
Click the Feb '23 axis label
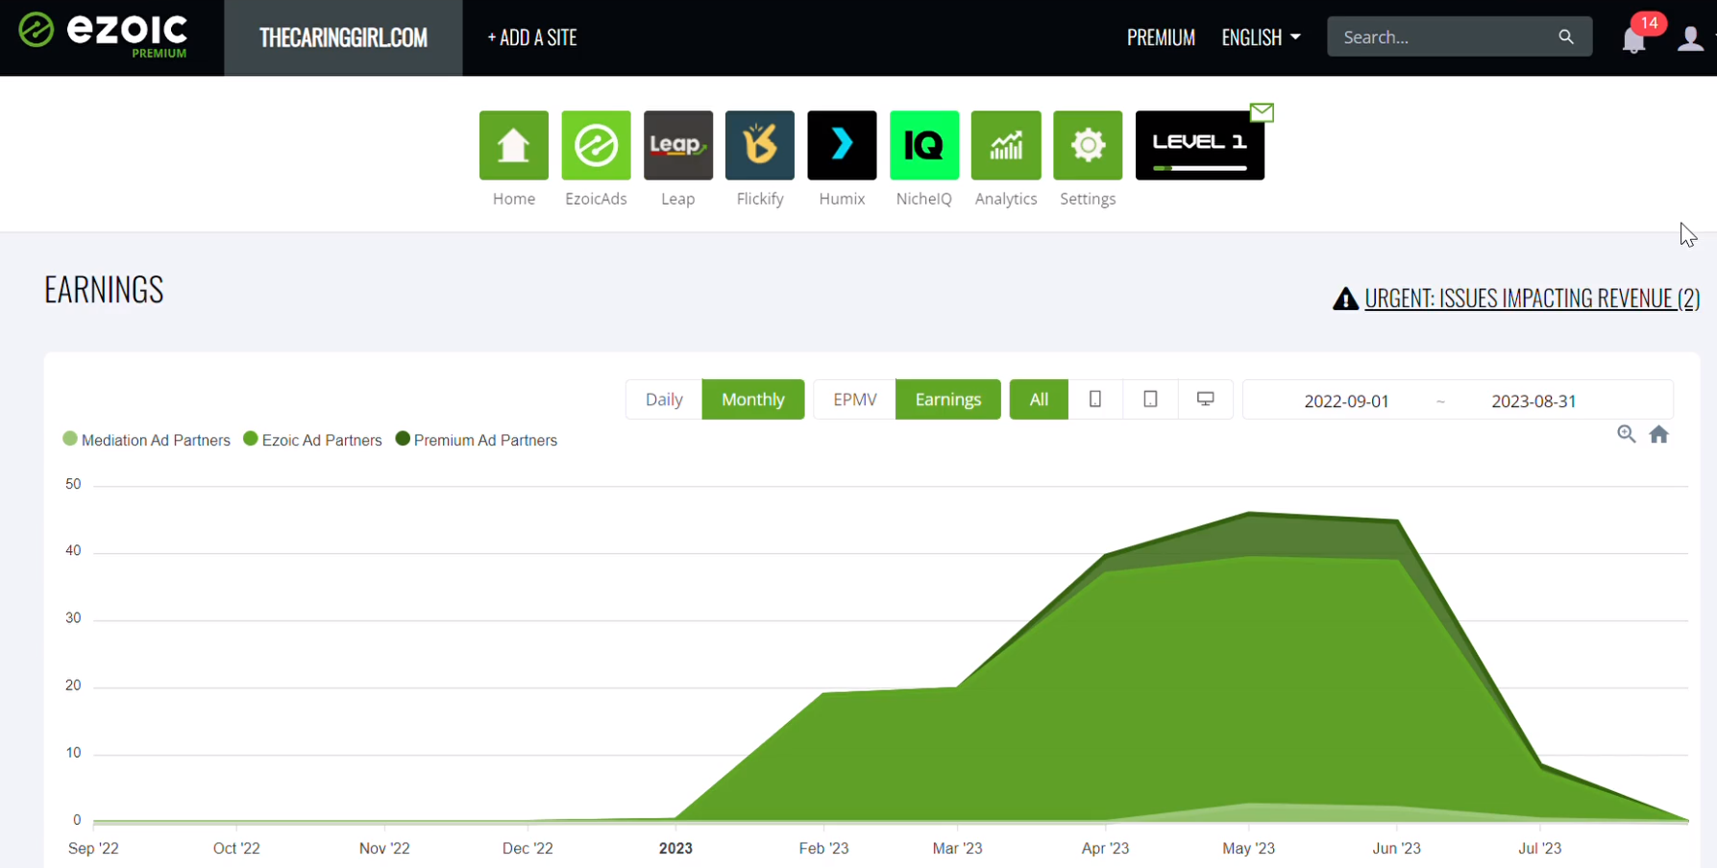coord(823,848)
